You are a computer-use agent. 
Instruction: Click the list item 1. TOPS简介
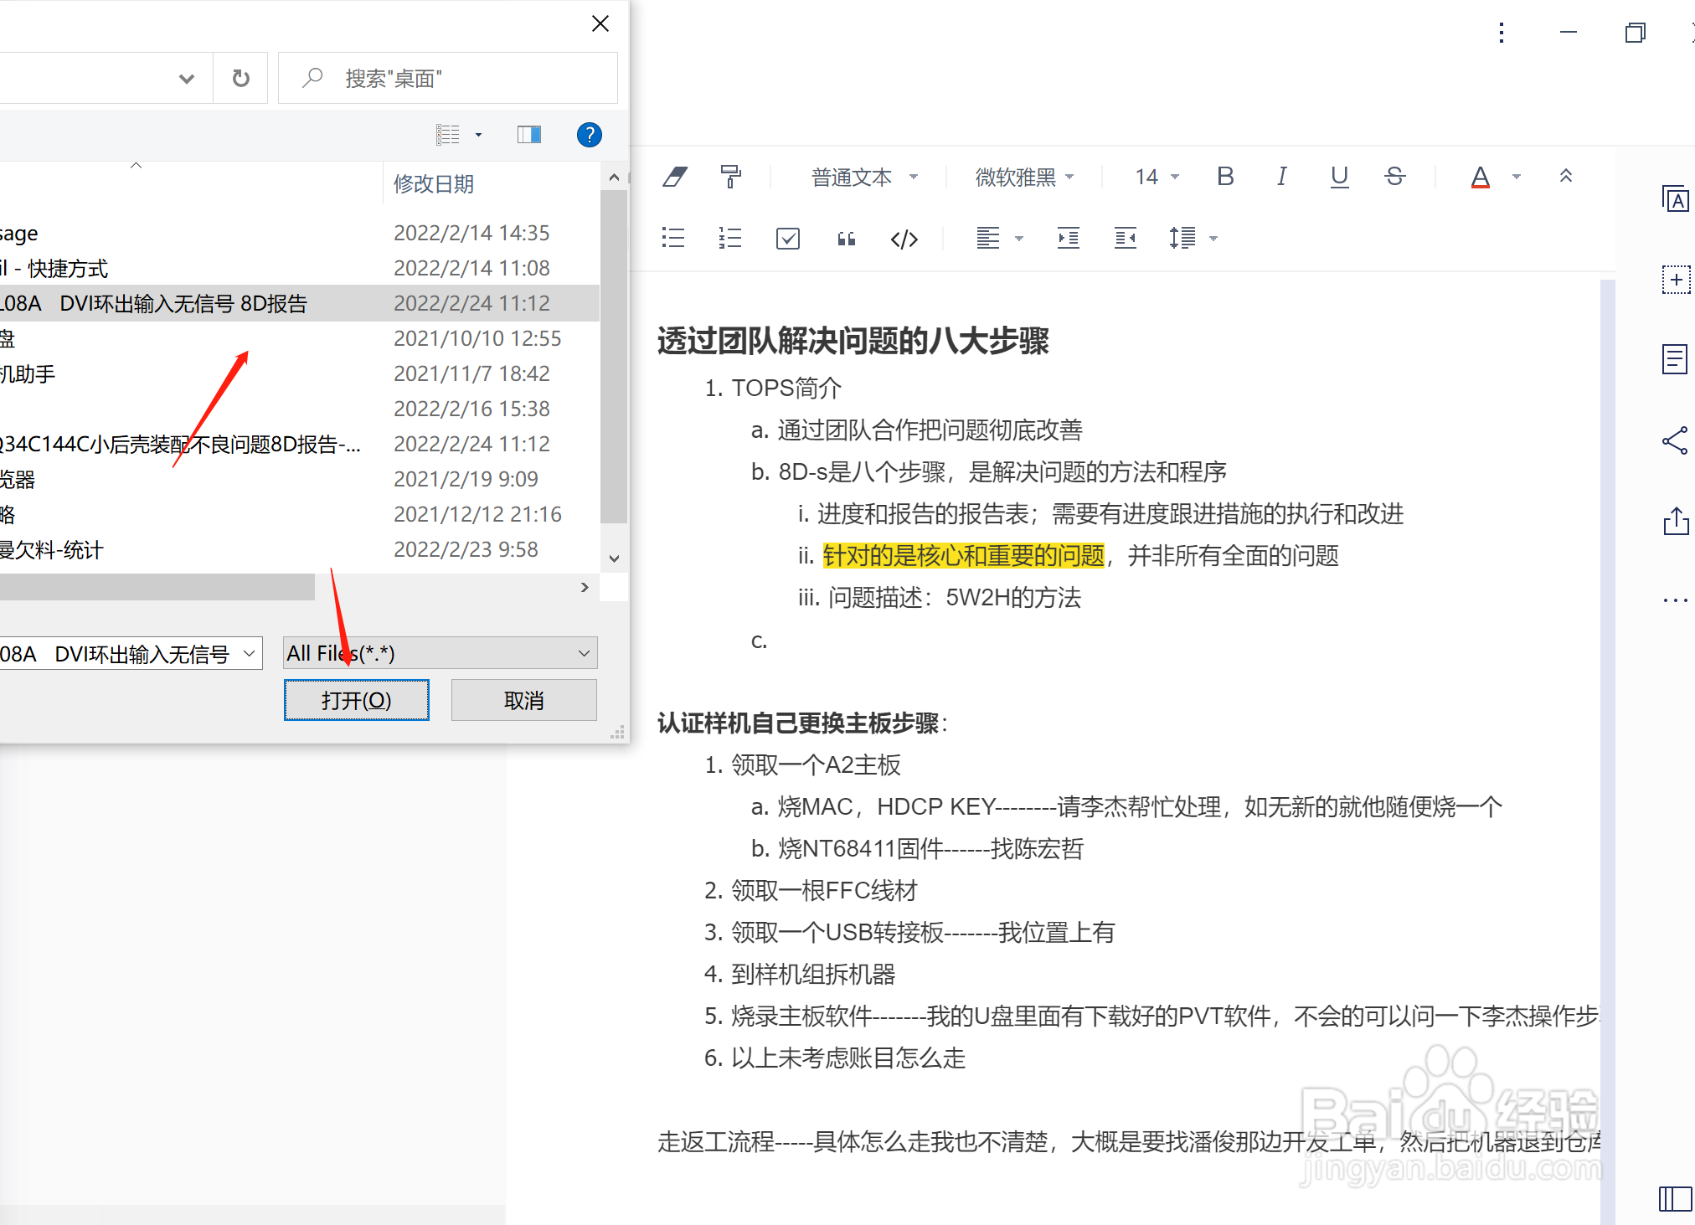pos(772,388)
